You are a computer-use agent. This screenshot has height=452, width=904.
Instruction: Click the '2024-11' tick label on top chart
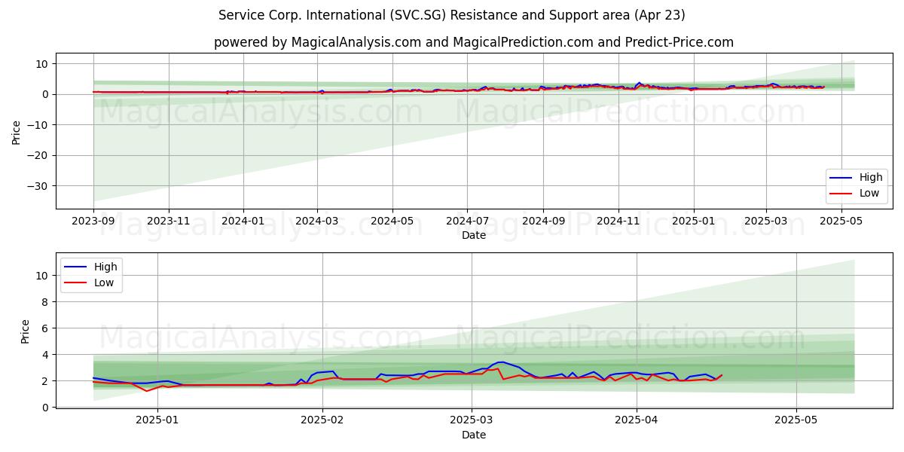pyautogui.click(x=618, y=221)
